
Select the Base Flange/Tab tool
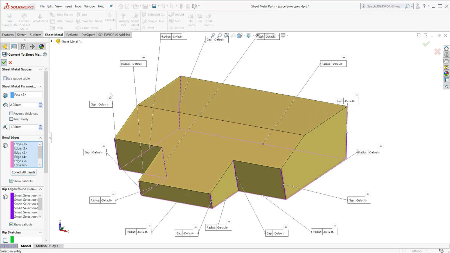tap(9, 20)
